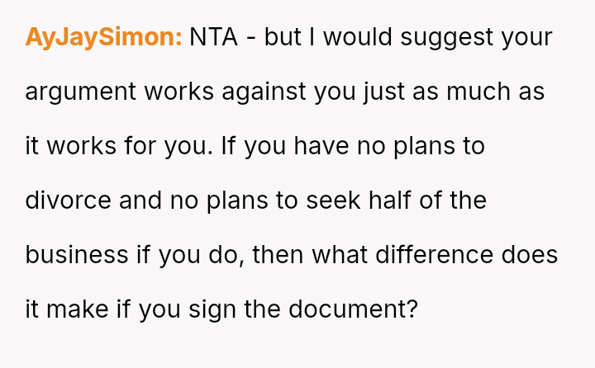Click the word "does" in the comment
This screenshot has width=595, height=368.
coord(530,255)
